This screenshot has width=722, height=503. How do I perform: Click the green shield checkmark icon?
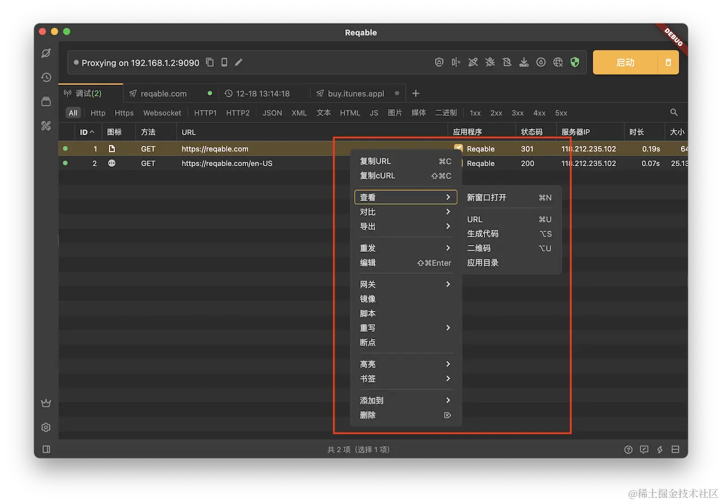[x=575, y=63]
